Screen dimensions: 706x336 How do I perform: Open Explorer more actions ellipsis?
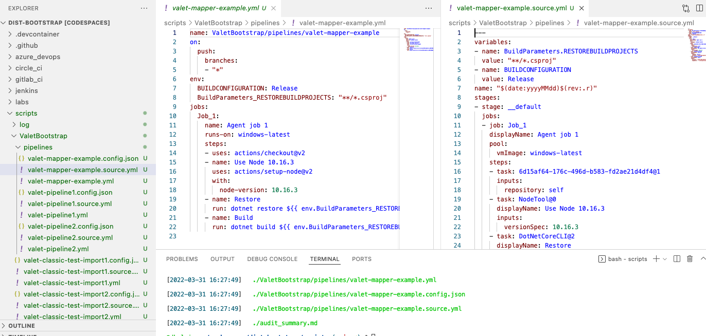[x=144, y=8]
